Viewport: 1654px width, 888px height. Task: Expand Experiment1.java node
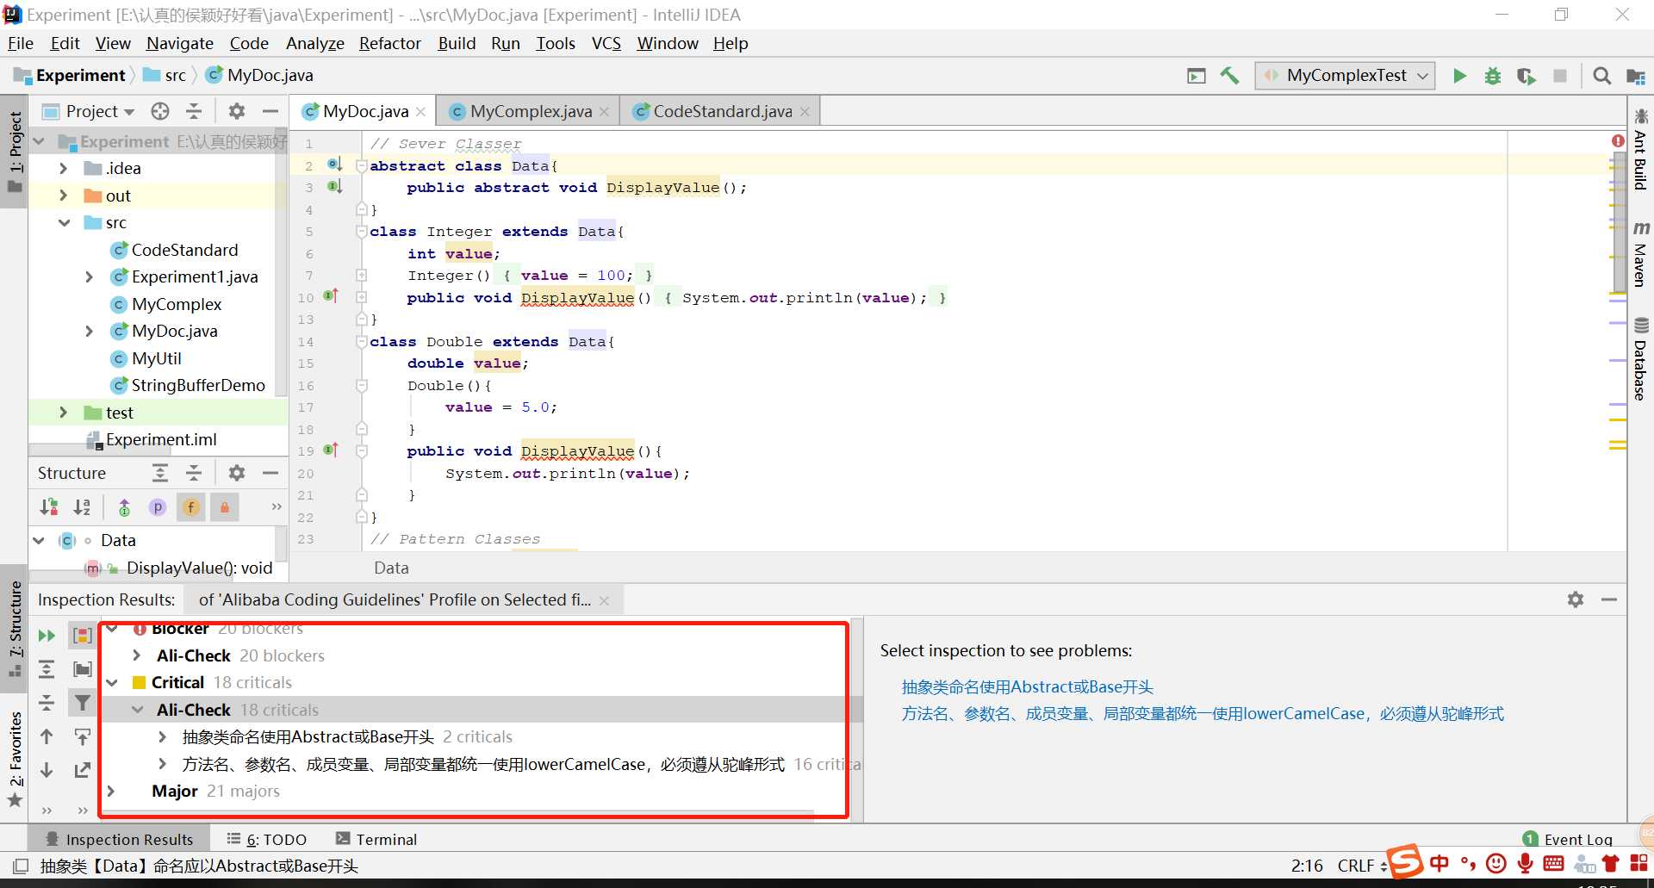coord(89,276)
